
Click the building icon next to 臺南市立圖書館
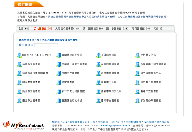point(98,101)
